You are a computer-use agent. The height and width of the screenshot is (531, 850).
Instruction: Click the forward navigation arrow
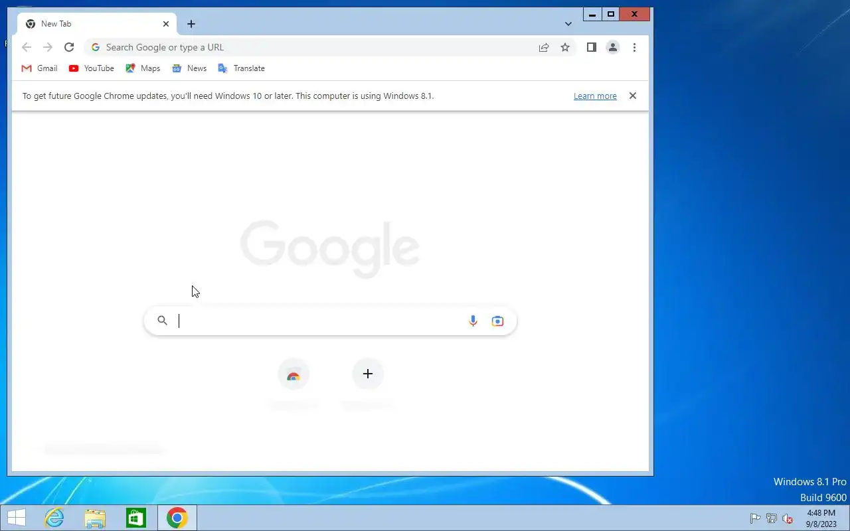pyautogui.click(x=48, y=47)
